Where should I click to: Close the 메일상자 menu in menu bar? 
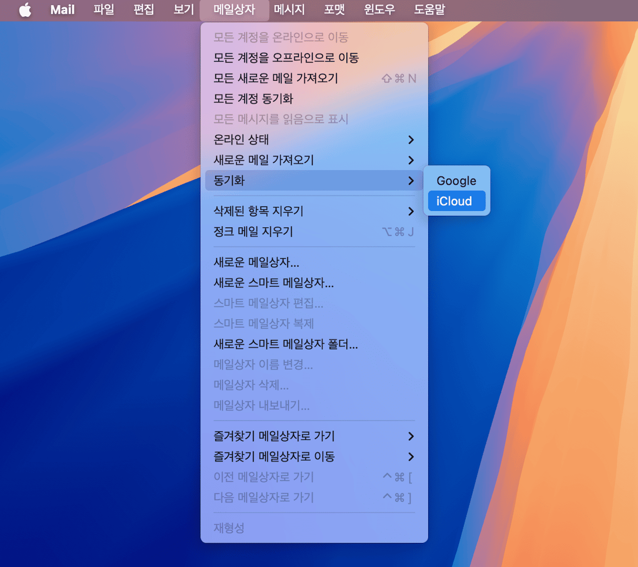pyautogui.click(x=234, y=10)
